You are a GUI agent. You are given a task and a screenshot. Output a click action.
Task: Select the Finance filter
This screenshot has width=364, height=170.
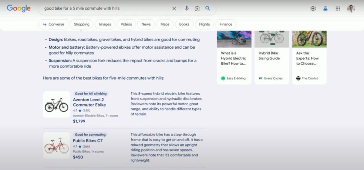click(x=226, y=24)
